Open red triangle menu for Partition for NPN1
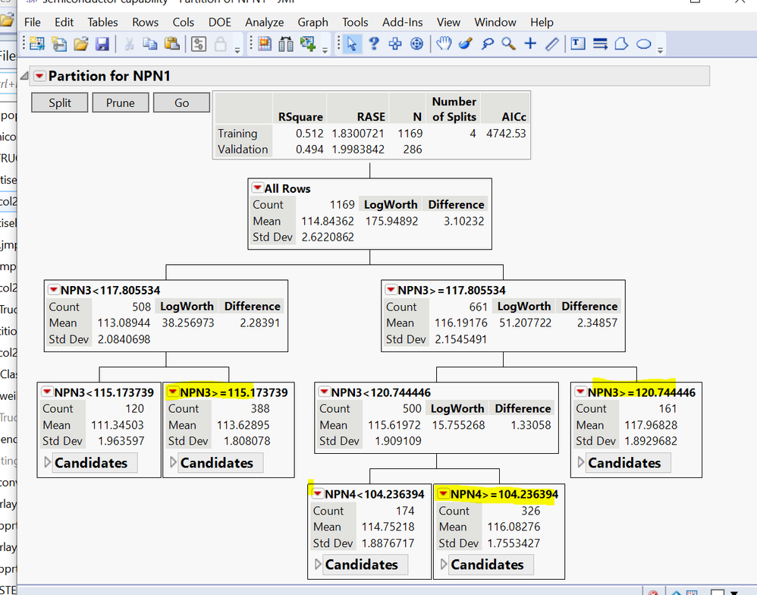 pyautogui.click(x=39, y=76)
